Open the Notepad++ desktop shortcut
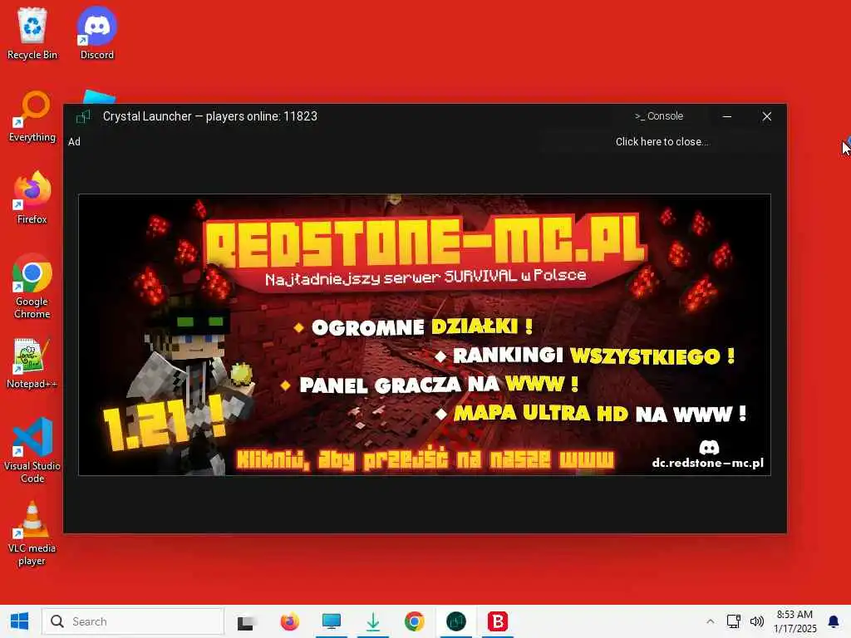This screenshot has width=851, height=638. pyautogui.click(x=32, y=364)
